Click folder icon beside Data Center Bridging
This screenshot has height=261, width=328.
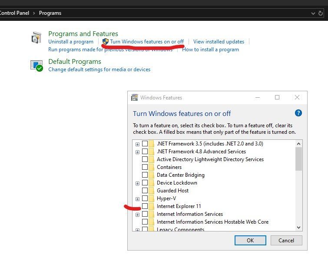152,175
